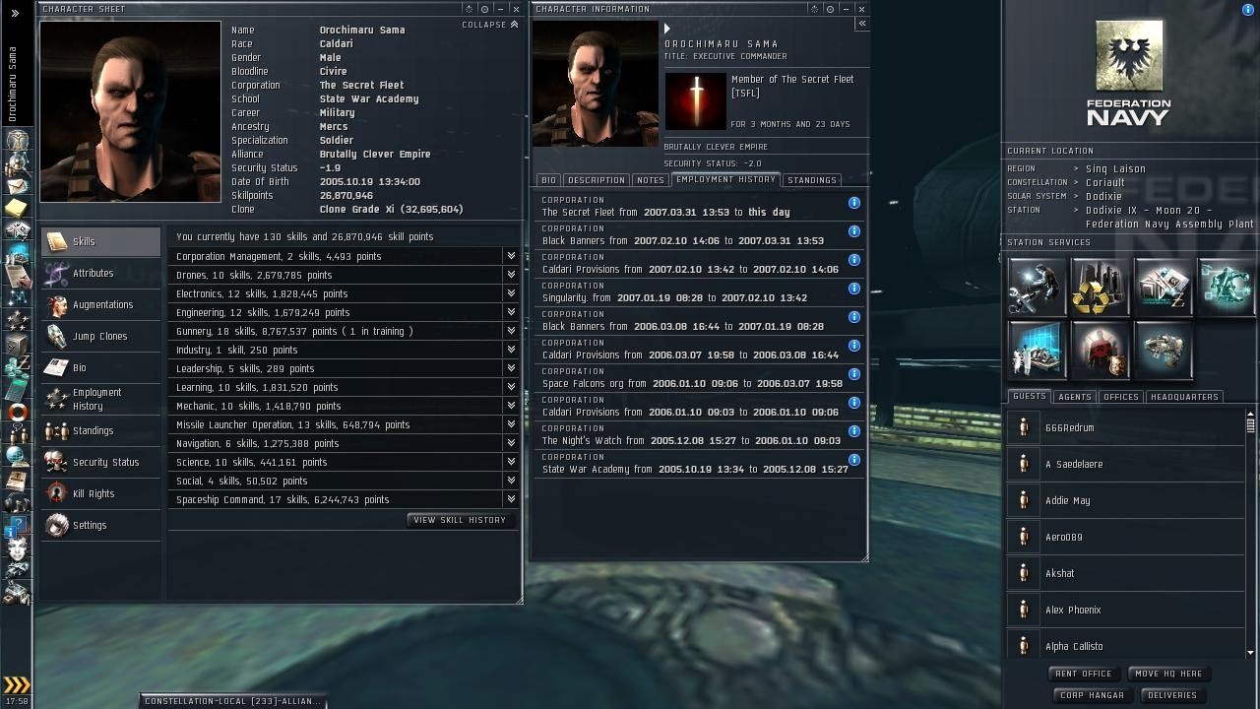Open the Standings tab in Character Information
The height and width of the screenshot is (709, 1260).
(x=811, y=180)
